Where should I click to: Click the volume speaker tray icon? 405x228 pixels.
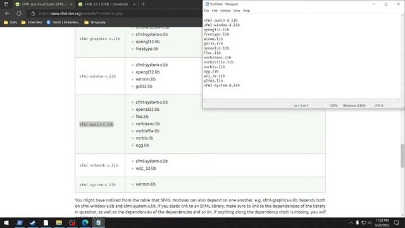370,222
